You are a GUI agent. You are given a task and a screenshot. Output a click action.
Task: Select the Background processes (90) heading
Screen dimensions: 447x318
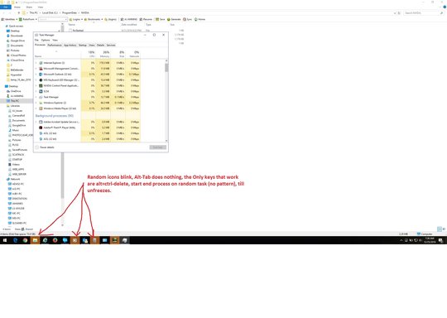(54, 116)
